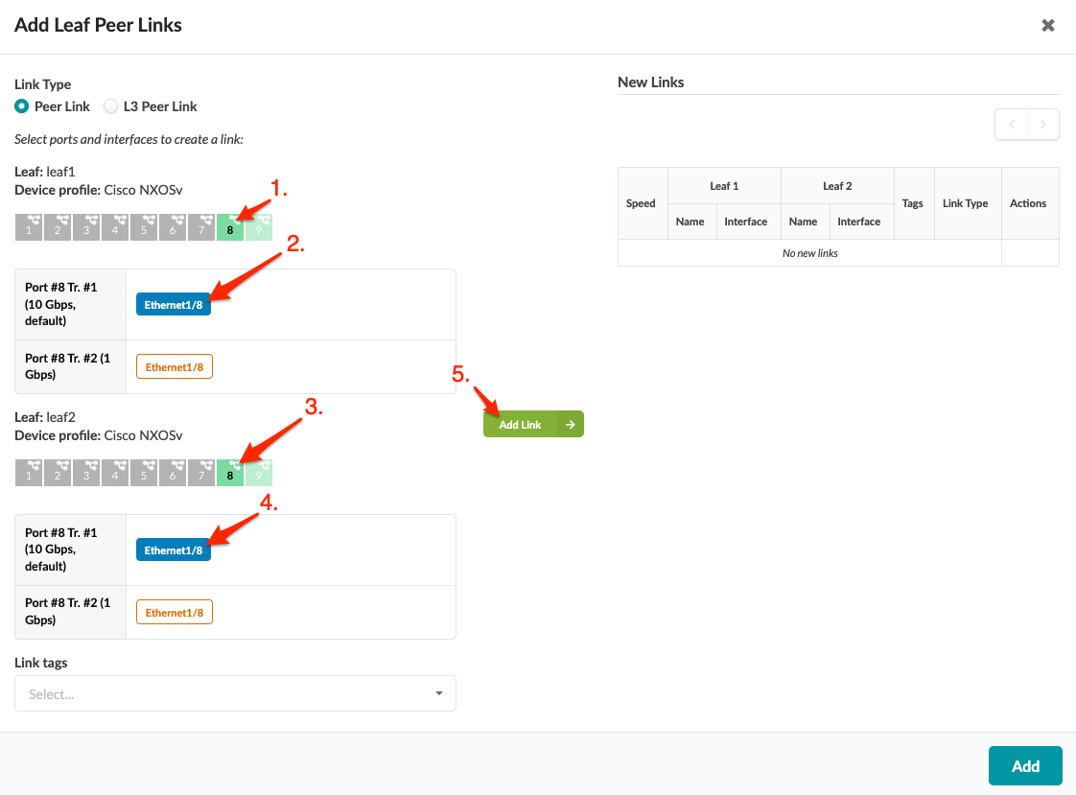Click port 8 icon on leaf2

[x=230, y=473]
